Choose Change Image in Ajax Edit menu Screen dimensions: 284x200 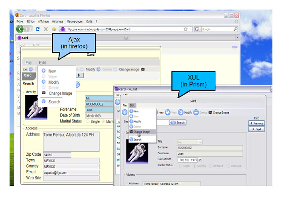click(60, 93)
